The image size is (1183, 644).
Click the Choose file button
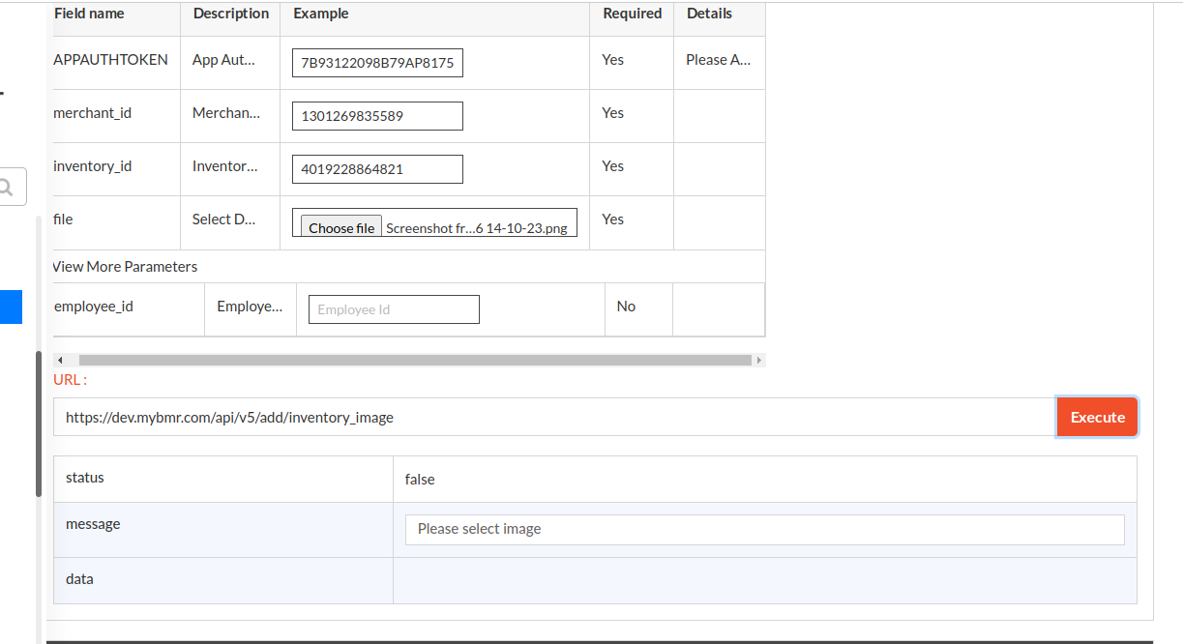(x=341, y=228)
